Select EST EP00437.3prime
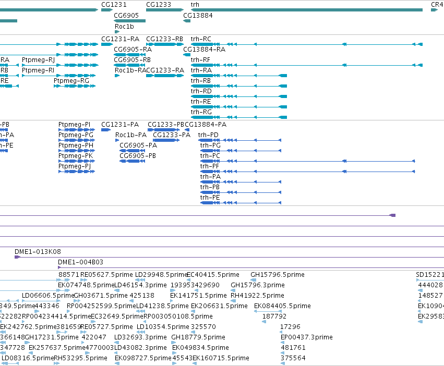444x366 pixels. (x=307, y=338)
